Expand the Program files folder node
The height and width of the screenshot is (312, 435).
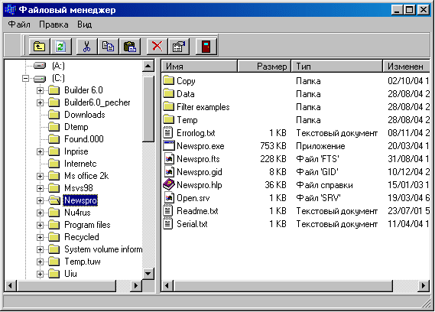[x=40, y=225]
